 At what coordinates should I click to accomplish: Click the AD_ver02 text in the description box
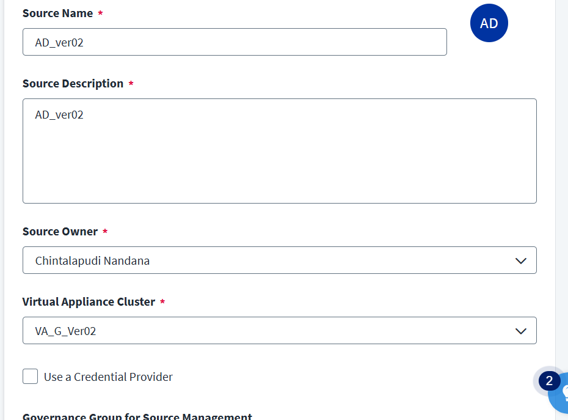point(59,115)
